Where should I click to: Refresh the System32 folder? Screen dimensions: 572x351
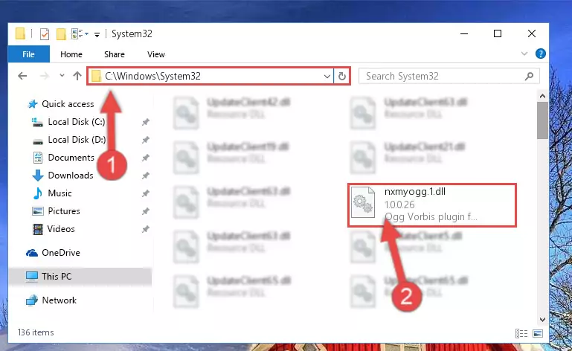342,76
